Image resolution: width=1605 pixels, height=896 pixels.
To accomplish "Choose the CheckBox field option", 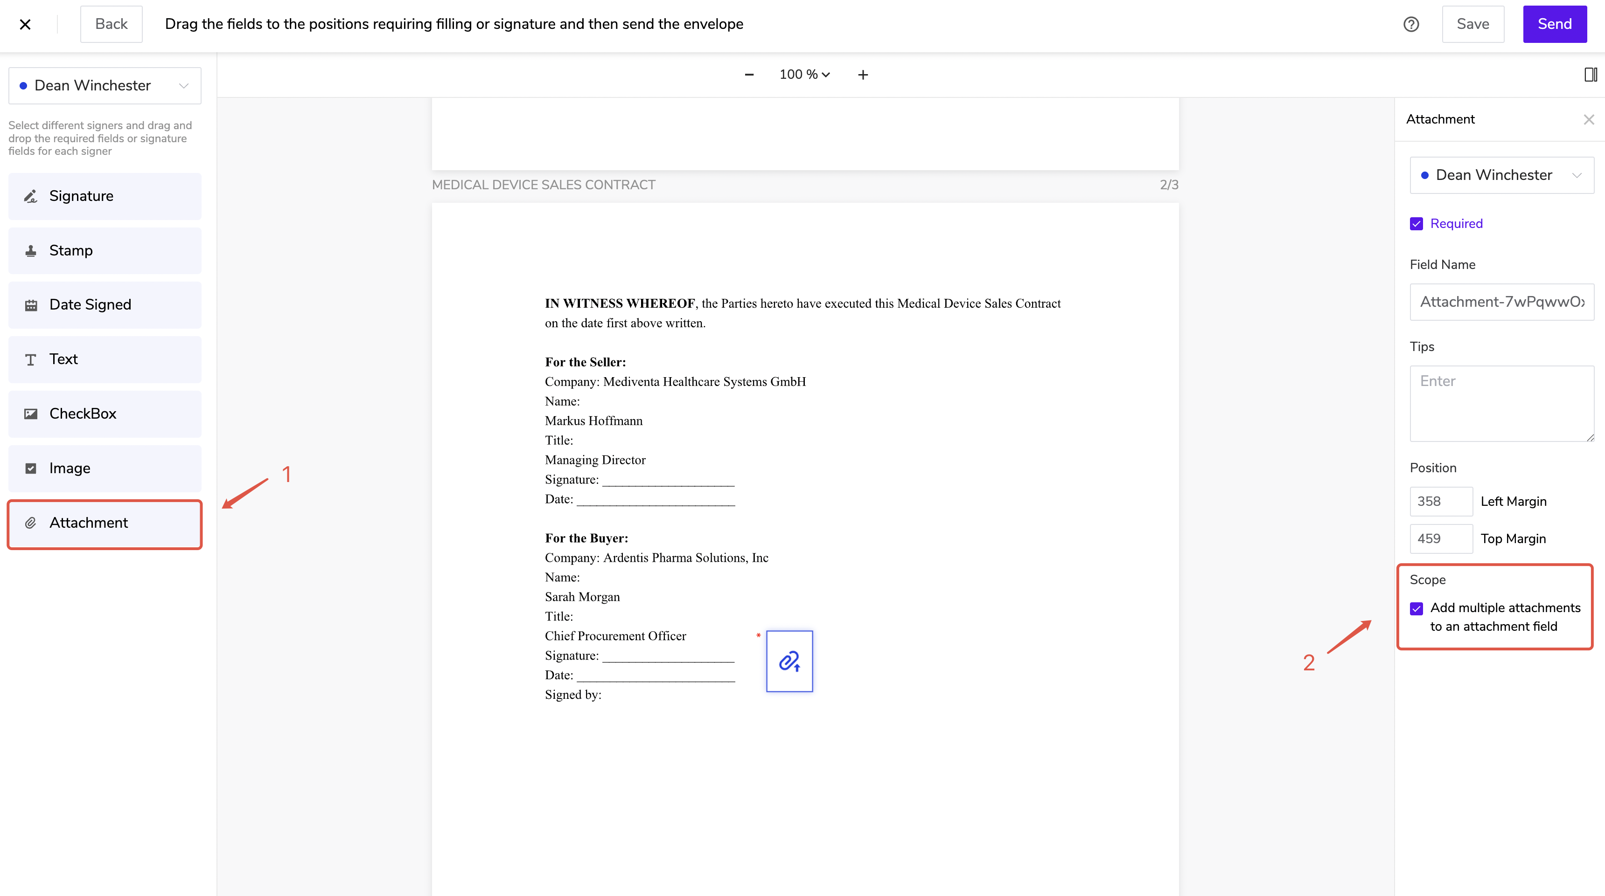I will tap(105, 414).
